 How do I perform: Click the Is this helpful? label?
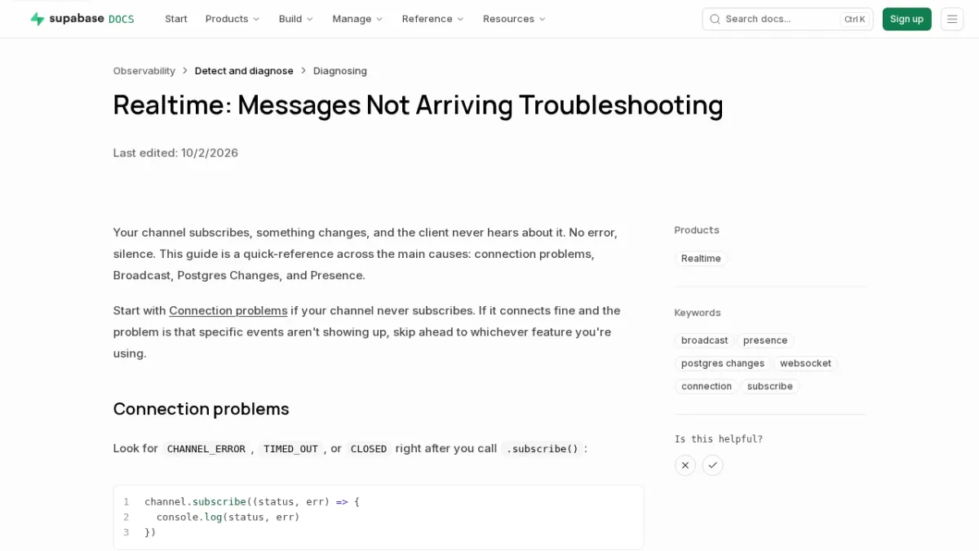point(719,439)
